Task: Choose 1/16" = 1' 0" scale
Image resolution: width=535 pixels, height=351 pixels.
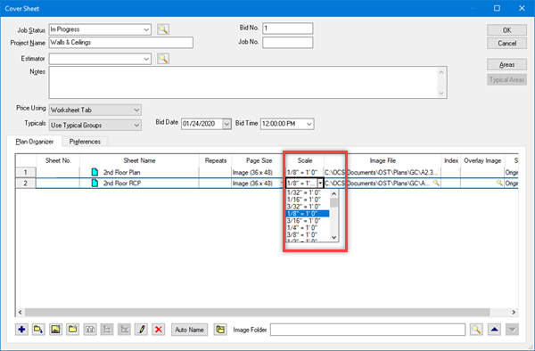Action: pyautogui.click(x=304, y=200)
